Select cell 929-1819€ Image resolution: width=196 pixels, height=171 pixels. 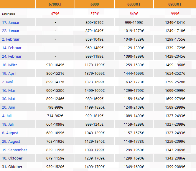point(95,116)
